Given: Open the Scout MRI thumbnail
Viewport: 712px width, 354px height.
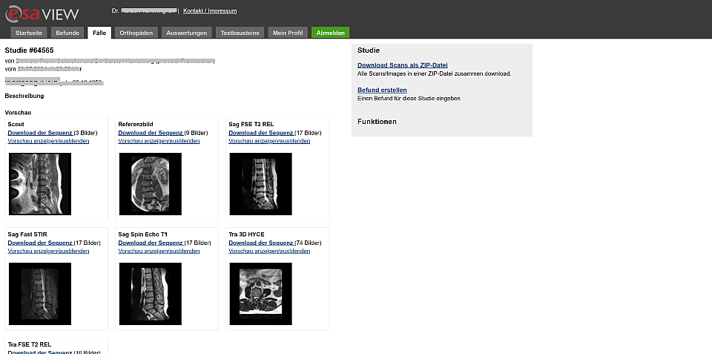Looking at the screenshot, I should [40, 184].
